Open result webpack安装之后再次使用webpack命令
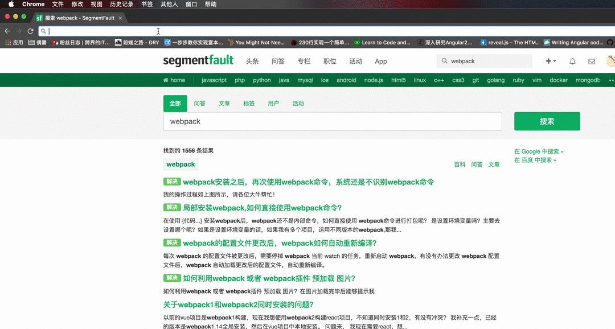This screenshot has width=615, height=329. (x=308, y=182)
